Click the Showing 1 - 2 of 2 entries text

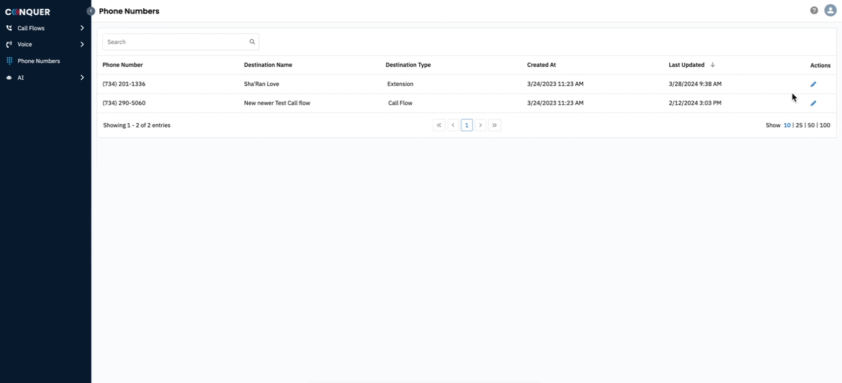point(137,126)
